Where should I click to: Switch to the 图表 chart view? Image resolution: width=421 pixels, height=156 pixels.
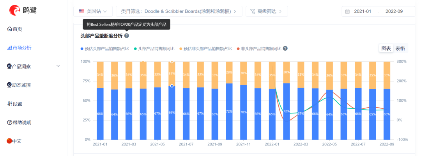pyautogui.click(x=386, y=49)
